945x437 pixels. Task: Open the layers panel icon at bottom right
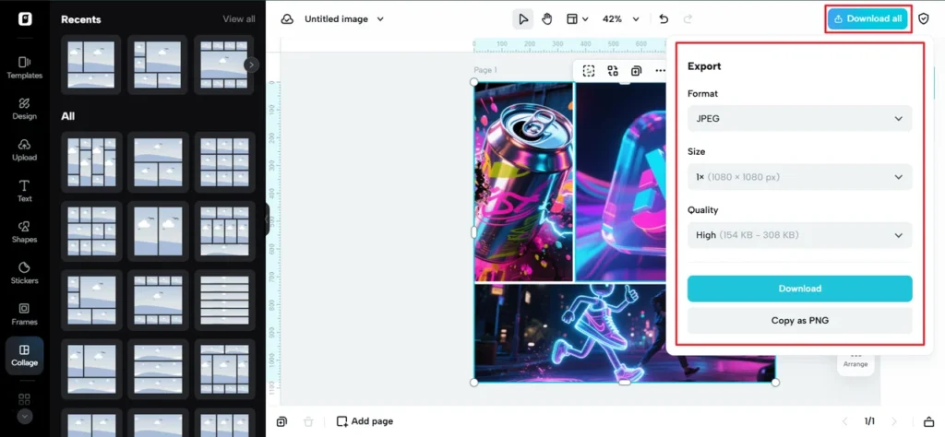pyautogui.click(x=928, y=421)
